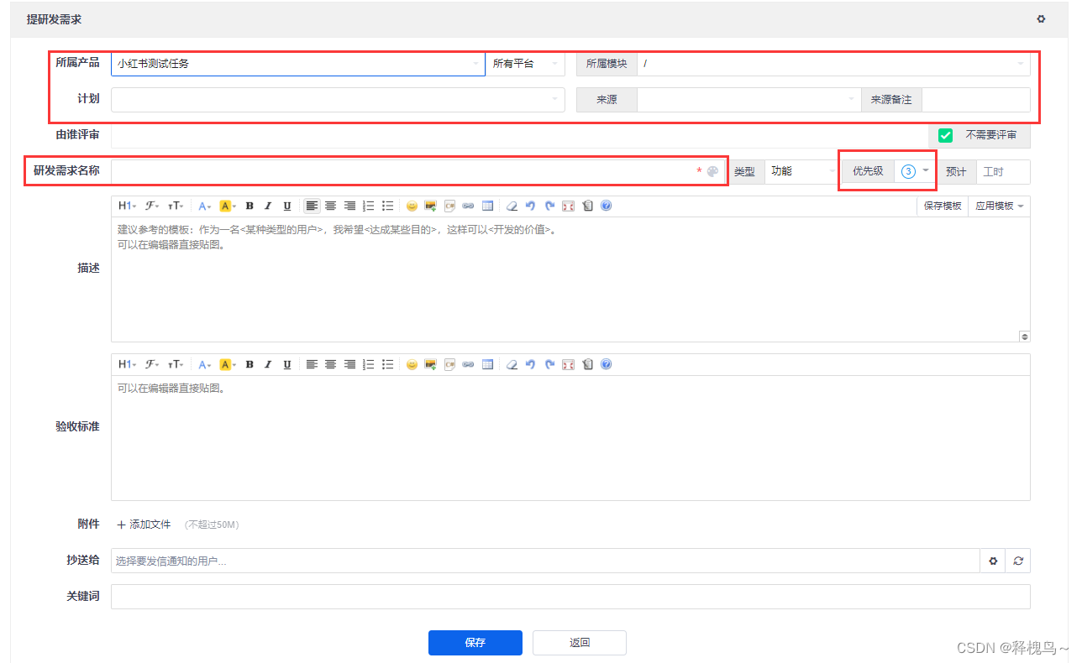Open font size menu in 描述 editor

(176, 206)
